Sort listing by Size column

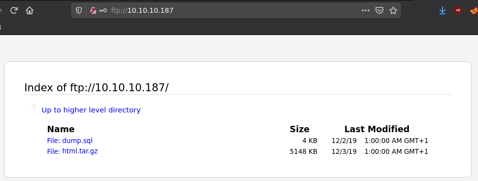click(x=299, y=129)
